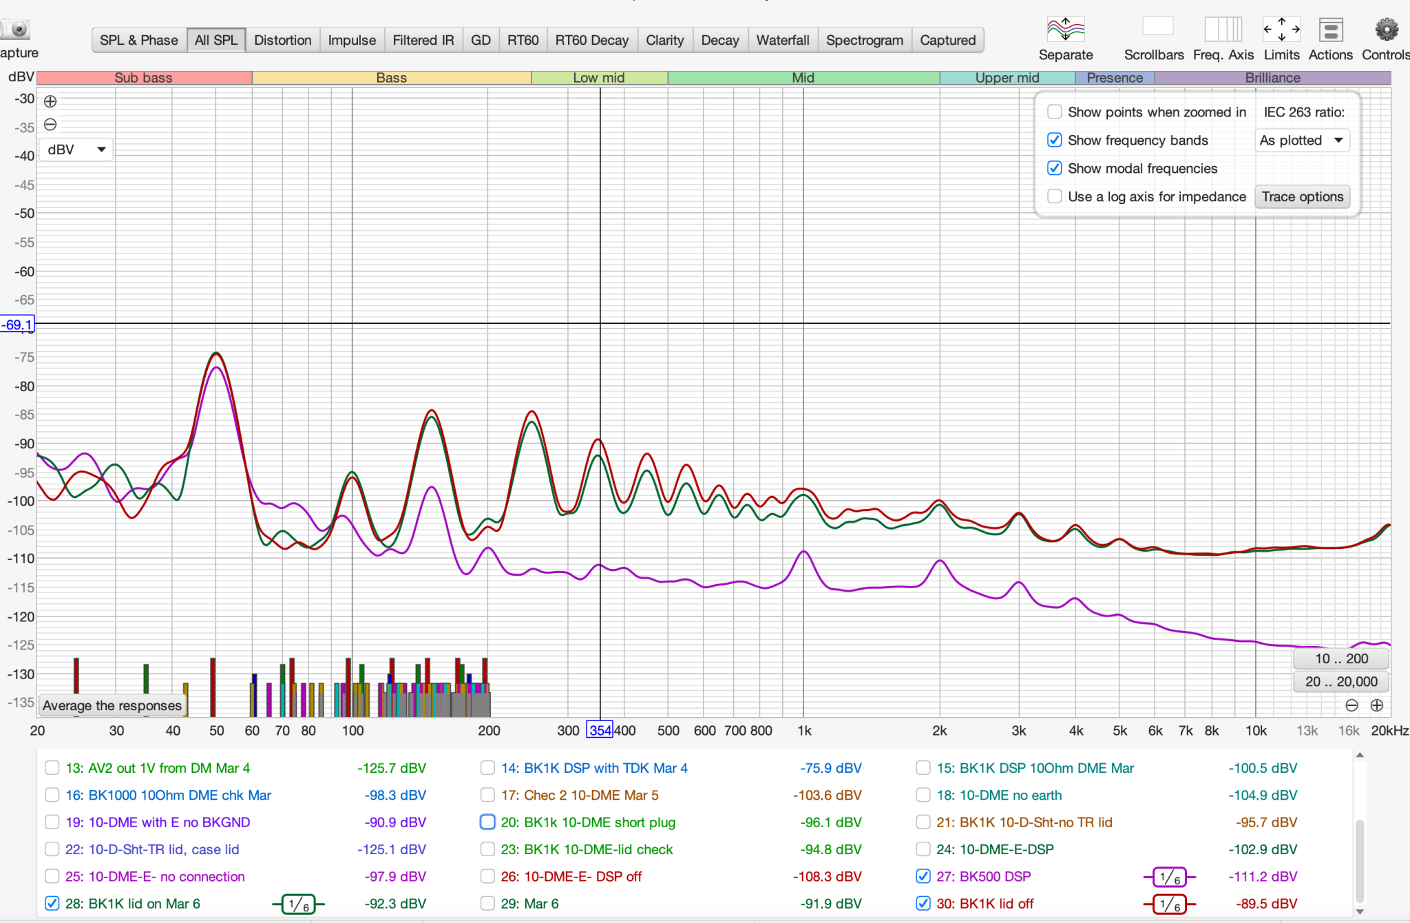Open the Distortion tab
Viewport: 1410px width, 923px height.
click(283, 40)
